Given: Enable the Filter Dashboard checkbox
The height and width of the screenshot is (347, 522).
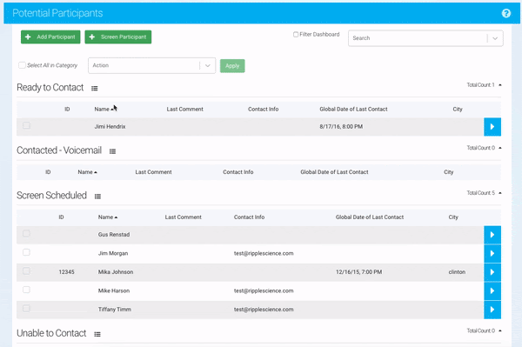Looking at the screenshot, I should (x=296, y=34).
